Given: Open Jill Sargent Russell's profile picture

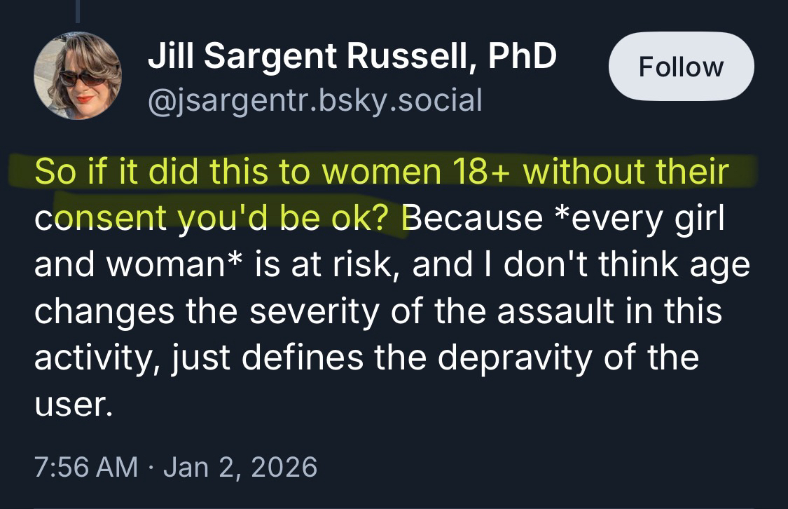Looking at the screenshot, I should click(78, 75).
